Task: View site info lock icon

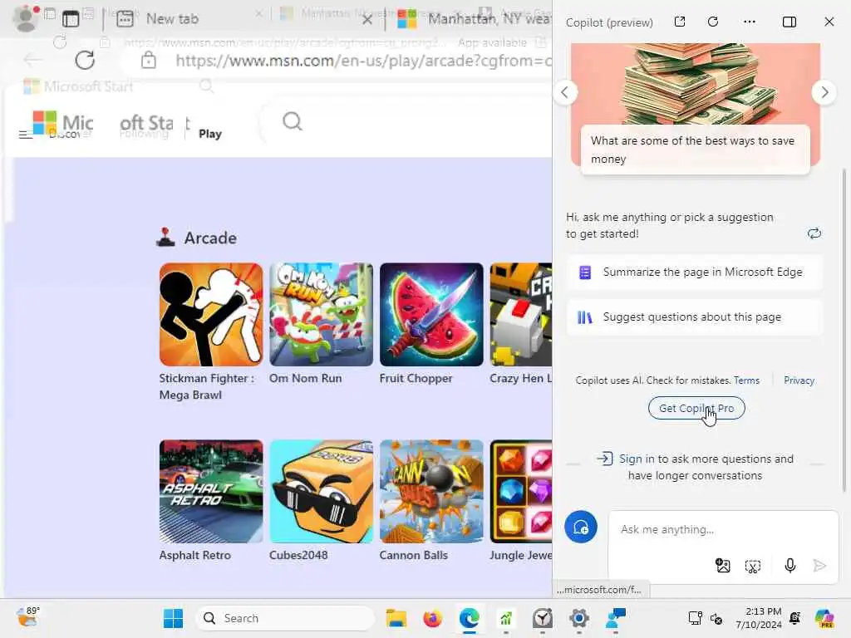Action: (x=148, y=60)
